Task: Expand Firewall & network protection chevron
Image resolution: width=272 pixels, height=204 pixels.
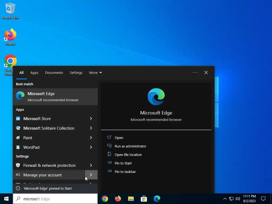Action: tap(91, 165)
